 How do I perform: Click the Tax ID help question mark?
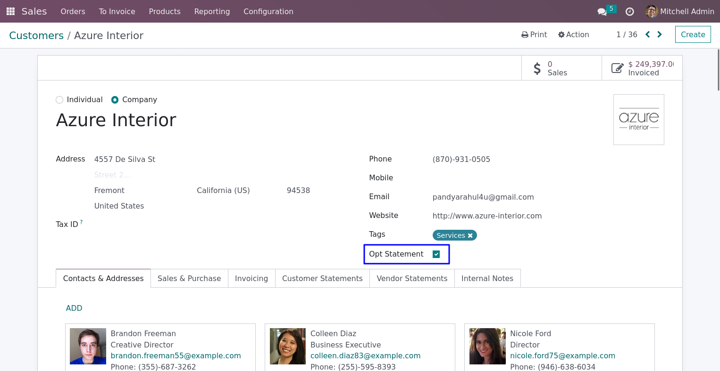[81, 222]
